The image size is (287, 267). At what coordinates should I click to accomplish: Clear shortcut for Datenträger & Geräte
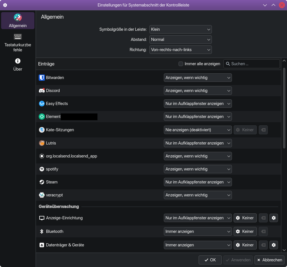click(x=263, y=245)
